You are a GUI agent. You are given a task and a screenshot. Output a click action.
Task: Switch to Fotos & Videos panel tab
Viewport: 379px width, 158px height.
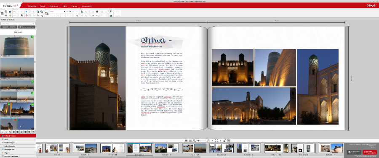[18, 136]
